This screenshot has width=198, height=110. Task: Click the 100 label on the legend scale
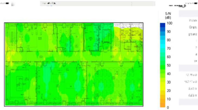click(169, 23)
